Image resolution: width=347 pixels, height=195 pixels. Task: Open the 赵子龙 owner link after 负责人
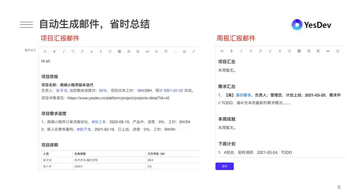[61, 90]
